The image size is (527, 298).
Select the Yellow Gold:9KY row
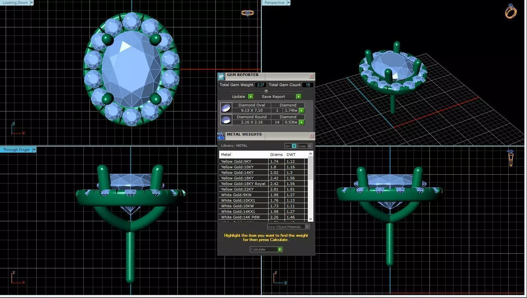(263, 161)
